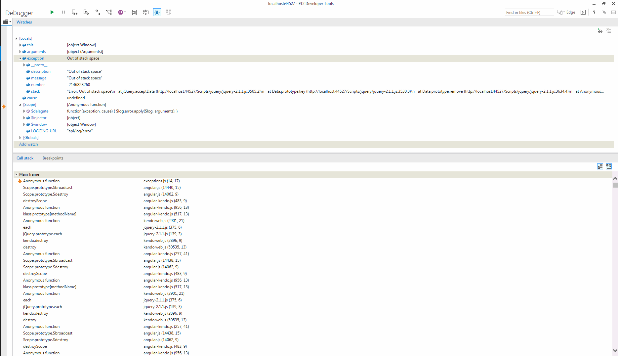The width and height of the screenshot is (618, 356).
Task: Select the 'cause' variable row
Action: pyautogui.click(x=313, y=98)
